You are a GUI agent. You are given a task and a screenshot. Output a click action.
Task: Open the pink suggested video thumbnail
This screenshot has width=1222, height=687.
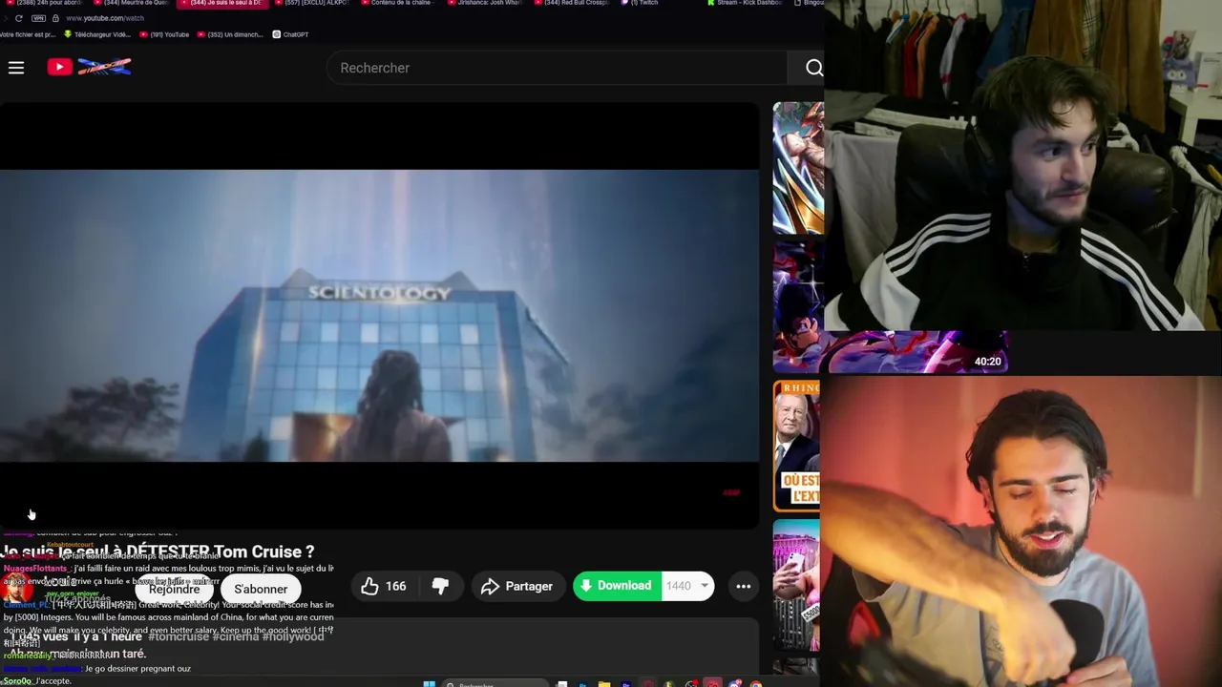point(797,586)
